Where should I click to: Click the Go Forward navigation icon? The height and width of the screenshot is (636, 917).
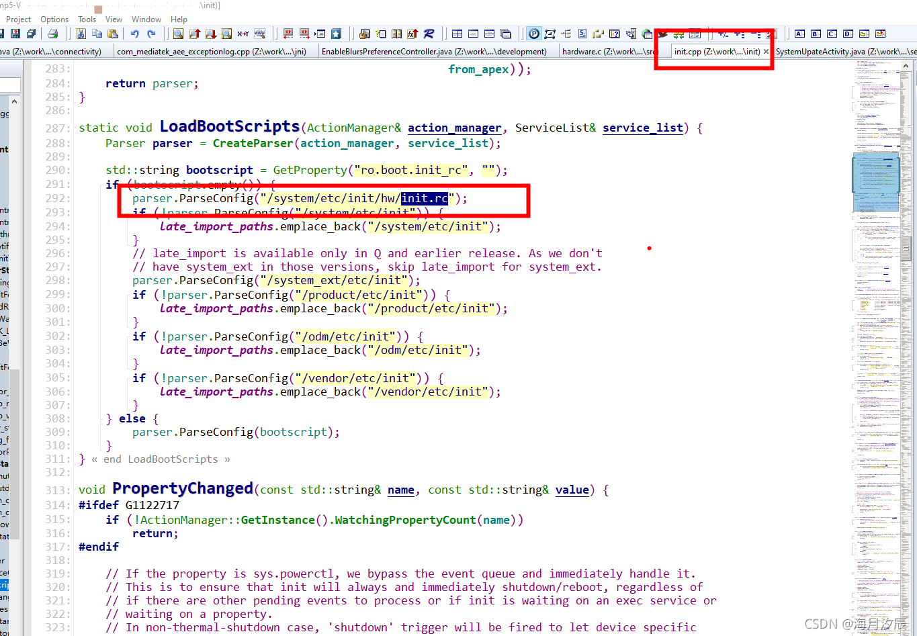pyautogui.click(x=304, y=34)
